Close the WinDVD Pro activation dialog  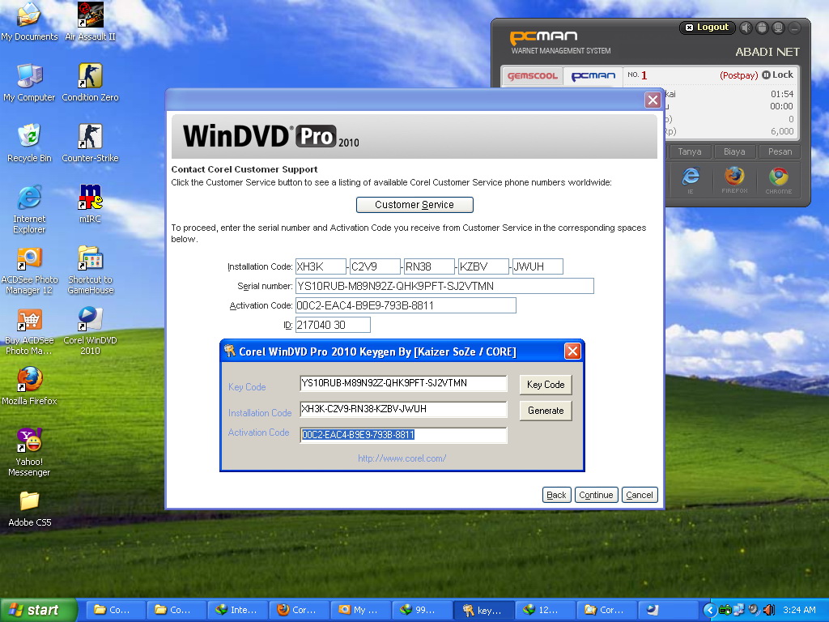click(653, 100)
